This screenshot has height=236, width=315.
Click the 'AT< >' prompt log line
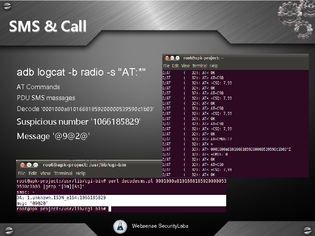point(188,144)
